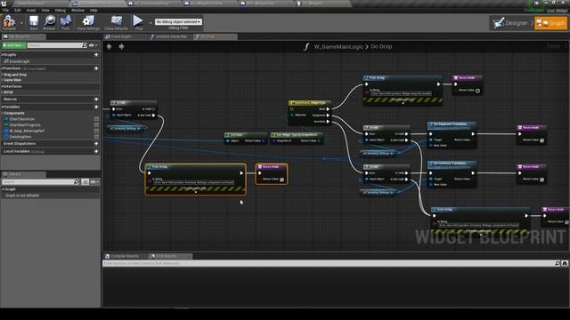Open My Blueprint view options eye dropdown

click(x=93, y=45)
